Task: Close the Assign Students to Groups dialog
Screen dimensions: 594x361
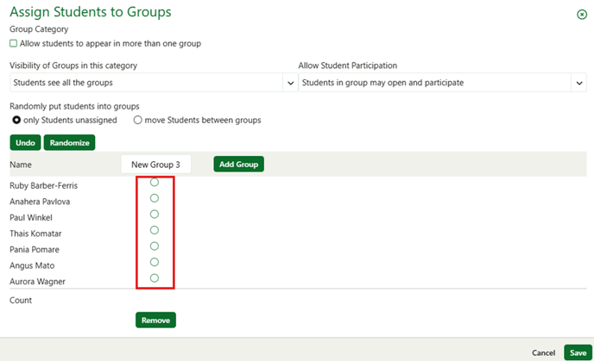Action: pyautogui.click(x=582, y=15)
